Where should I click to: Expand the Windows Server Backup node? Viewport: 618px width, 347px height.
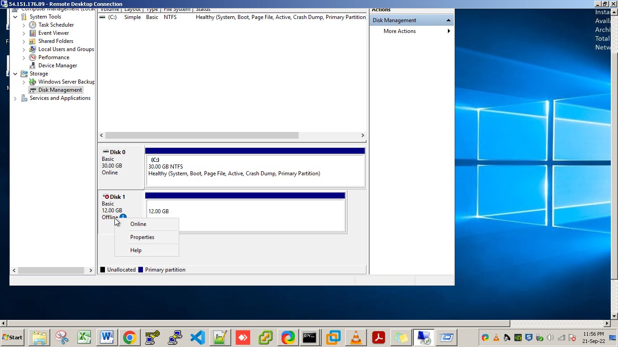coord(24,82)
